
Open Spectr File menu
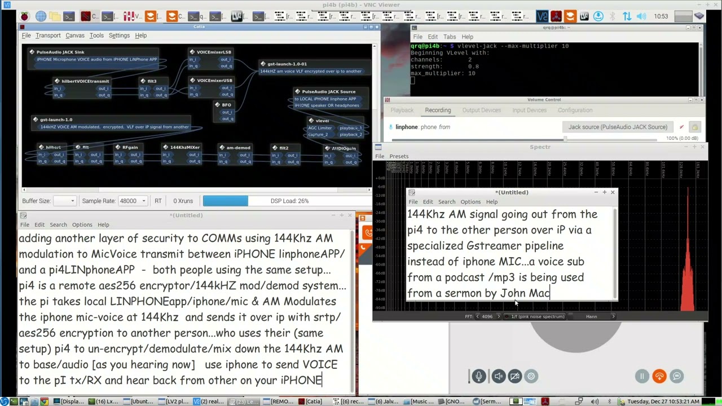click(380, 156)
